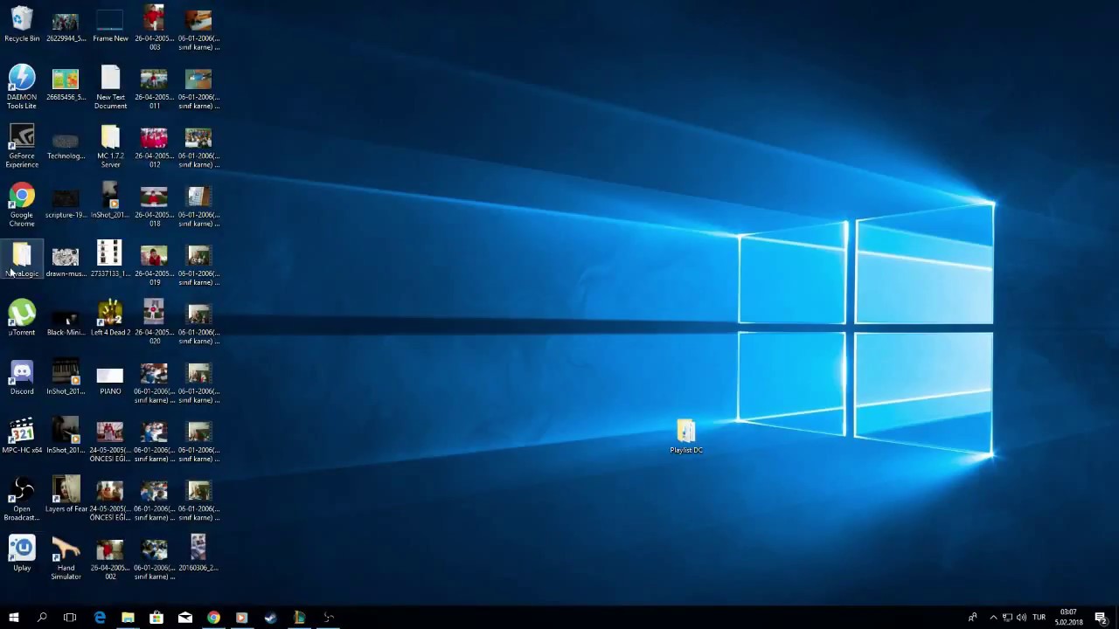Screen dimensions: 1119x629
Task: Select the Technolog... image file
Action: click(x=66, y=145)
